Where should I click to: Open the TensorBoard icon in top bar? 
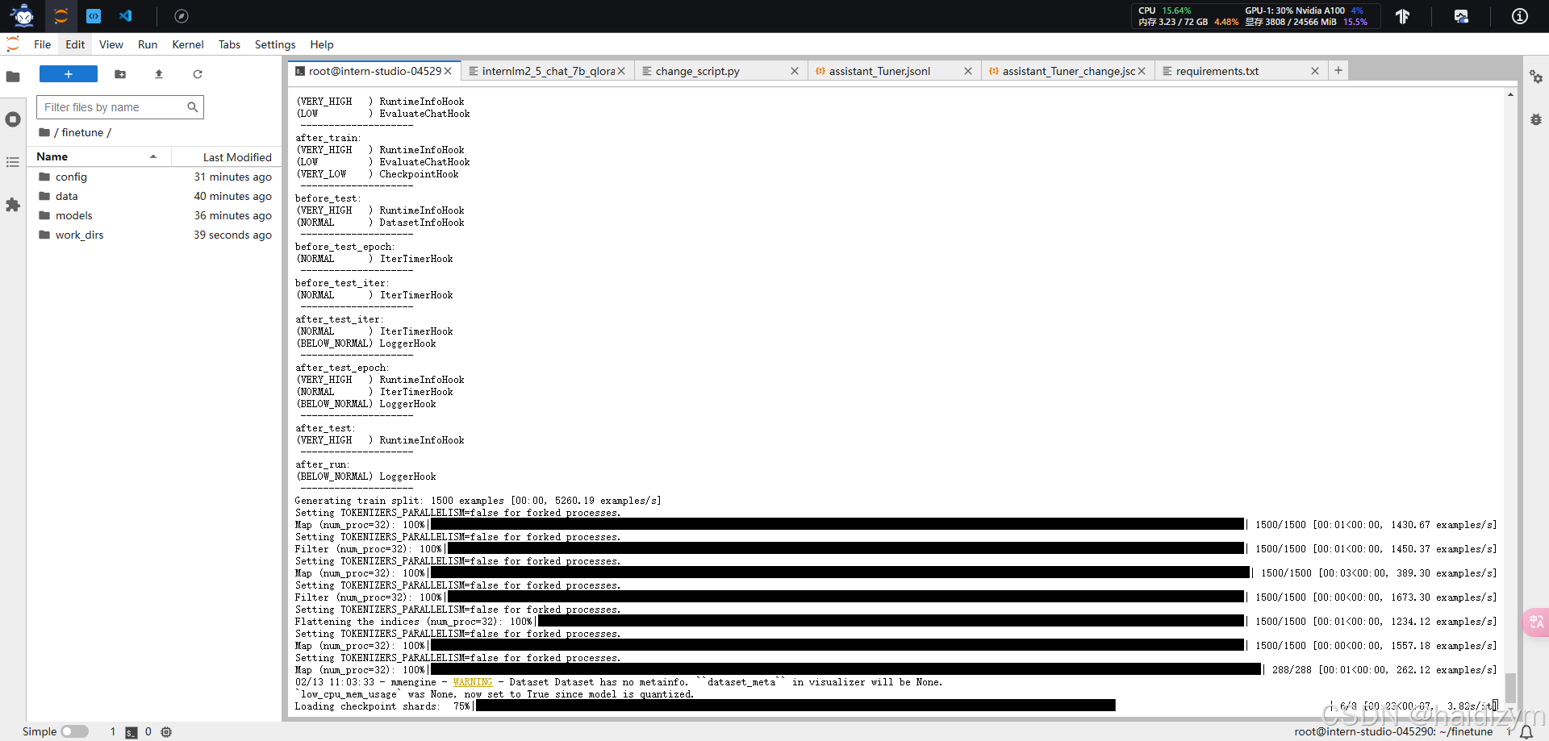(x=1403, y=16)
